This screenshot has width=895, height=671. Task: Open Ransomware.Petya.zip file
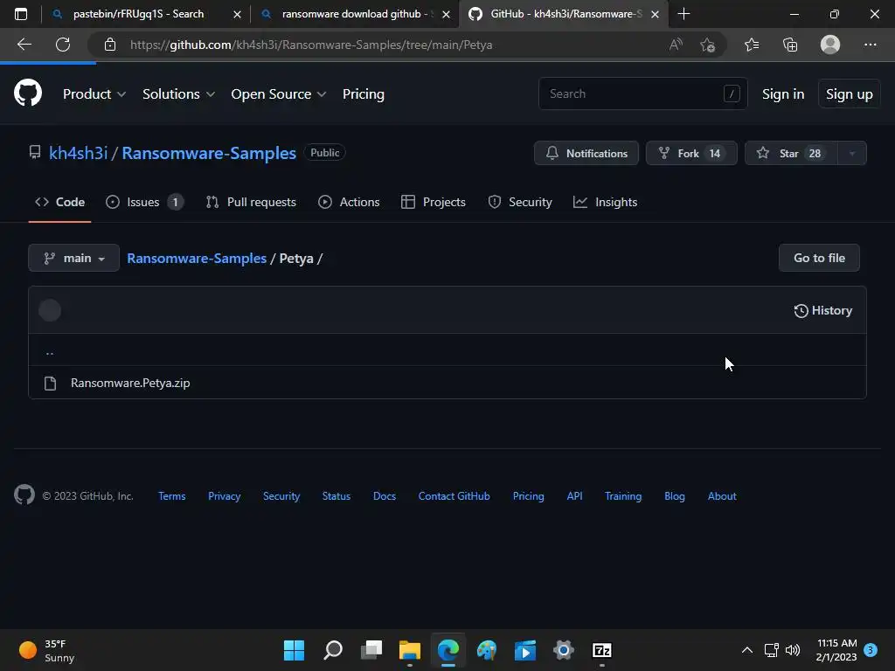click(130, 383)
